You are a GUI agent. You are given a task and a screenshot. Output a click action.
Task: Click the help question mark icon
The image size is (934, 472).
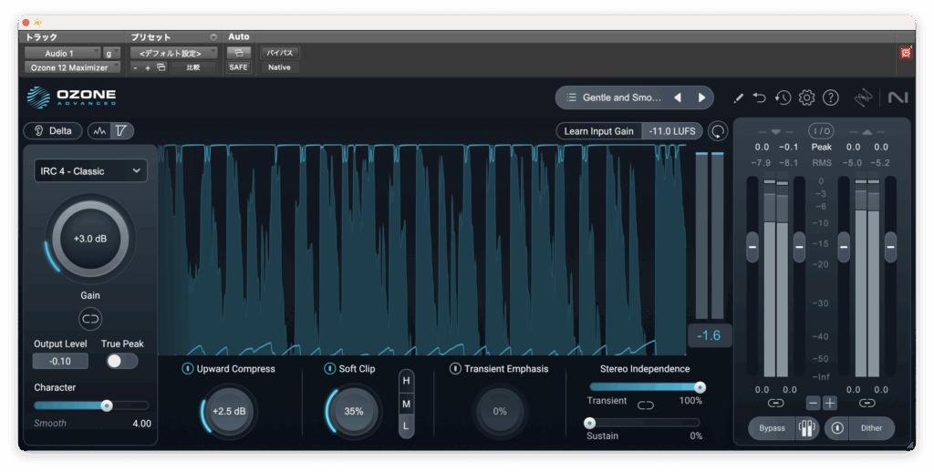[x=830, y=97]
